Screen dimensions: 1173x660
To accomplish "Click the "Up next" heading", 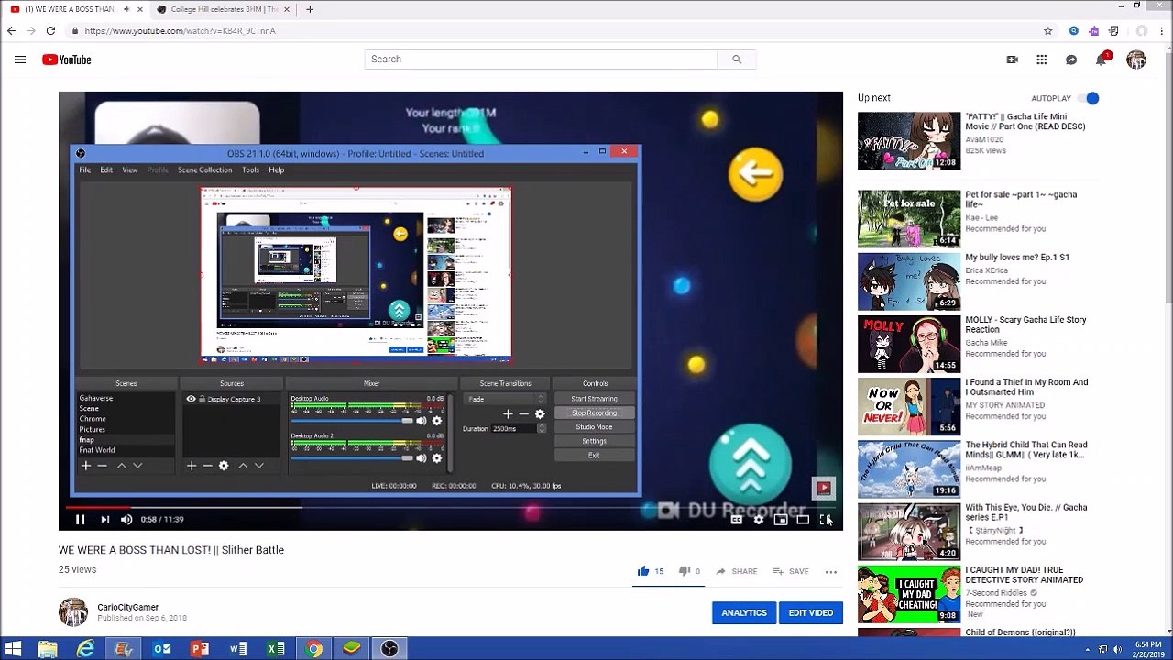I will tap(874, 98).
